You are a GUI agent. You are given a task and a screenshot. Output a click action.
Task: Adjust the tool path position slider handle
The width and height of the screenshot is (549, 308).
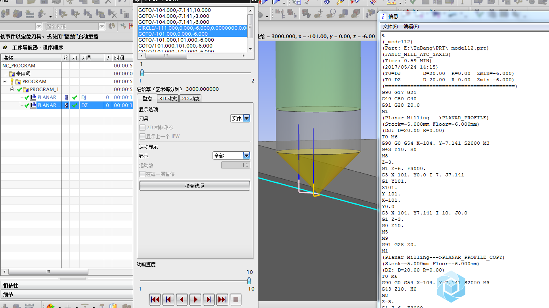point(142,73)
